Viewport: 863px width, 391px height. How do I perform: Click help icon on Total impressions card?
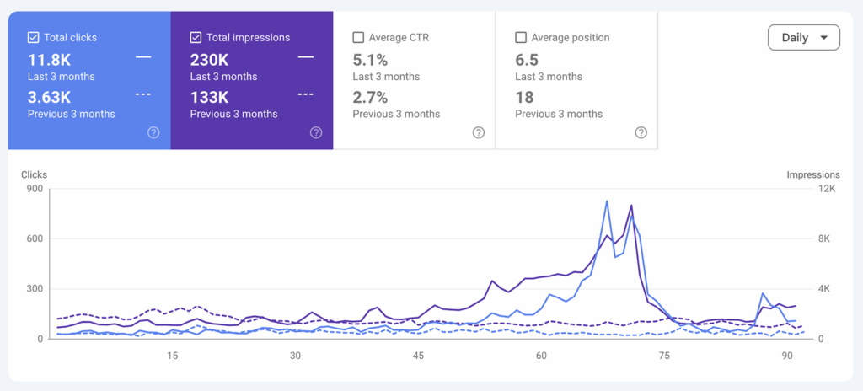pyautogui.click(x=316, y=132)
